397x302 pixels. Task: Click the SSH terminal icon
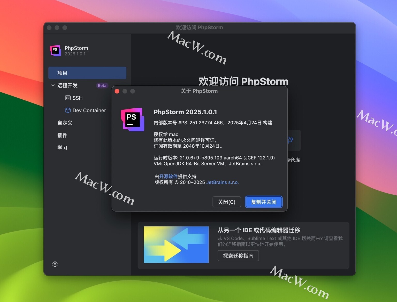pyautogui.click(x=68, y=98)
